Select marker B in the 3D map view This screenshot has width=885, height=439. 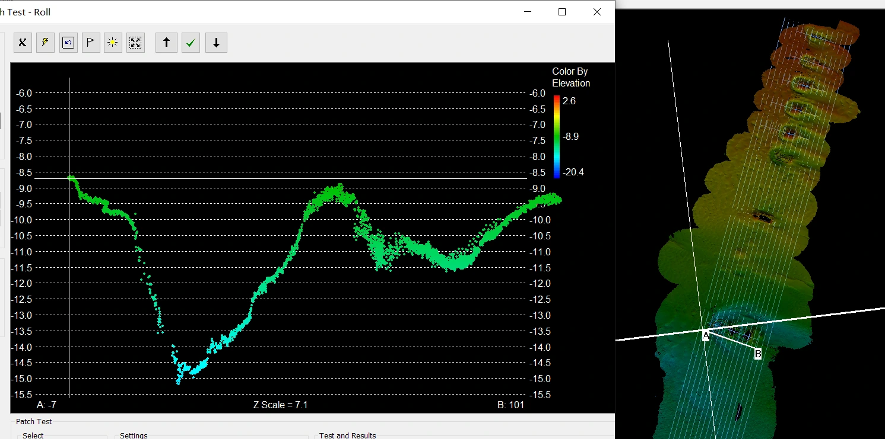point(758,354)
